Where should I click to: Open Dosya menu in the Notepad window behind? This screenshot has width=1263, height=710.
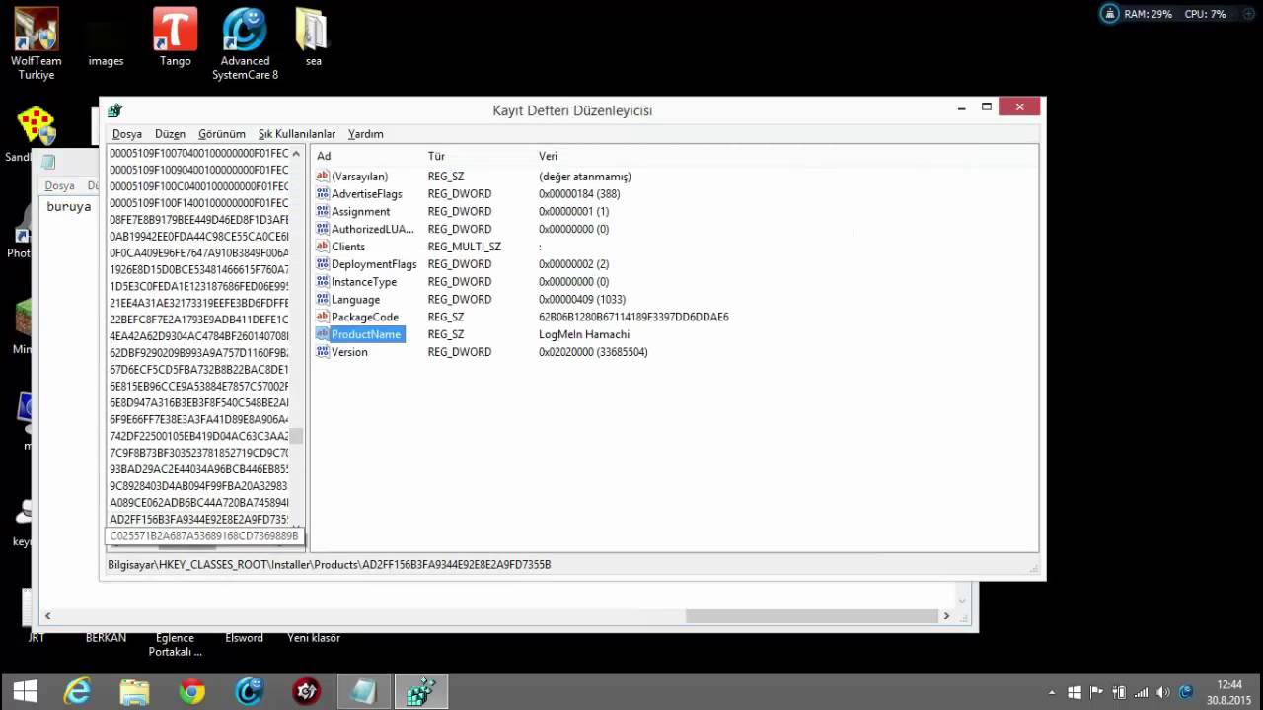coord(59,185)
